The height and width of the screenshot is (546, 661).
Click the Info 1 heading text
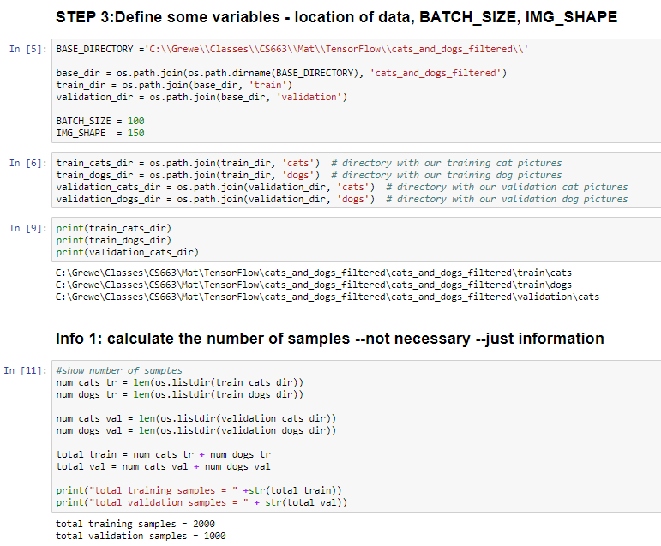point(329,339)
